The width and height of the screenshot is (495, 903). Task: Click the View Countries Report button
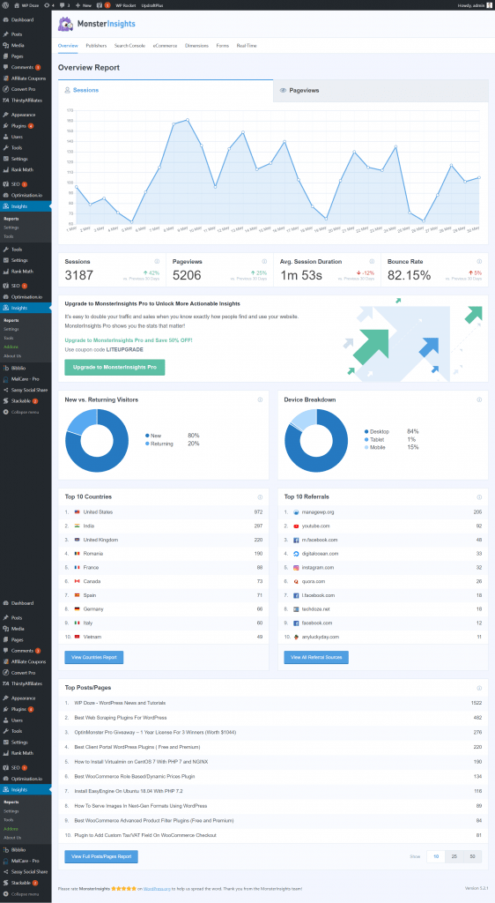(x=93, y=657)
